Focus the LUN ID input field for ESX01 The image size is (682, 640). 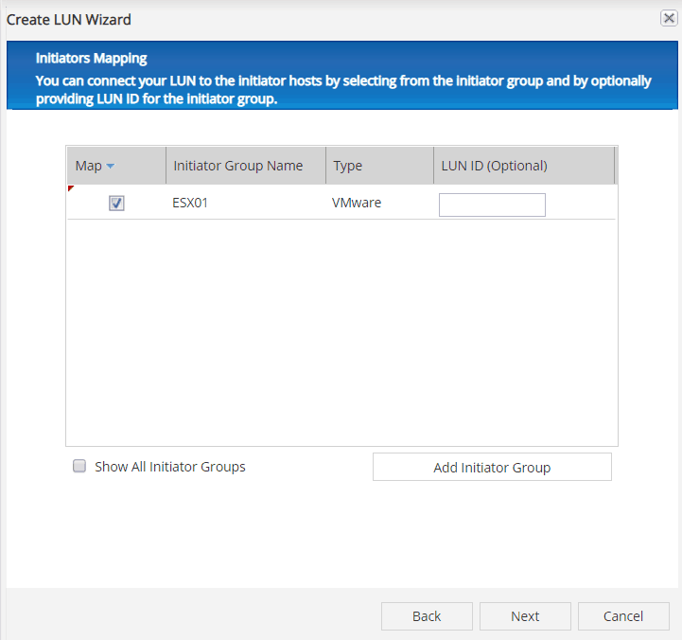(x=492, y=204)
